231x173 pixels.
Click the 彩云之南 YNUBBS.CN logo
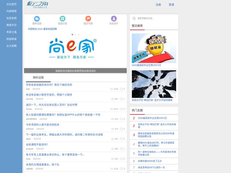pyautogui.click(x=38, y=5)
